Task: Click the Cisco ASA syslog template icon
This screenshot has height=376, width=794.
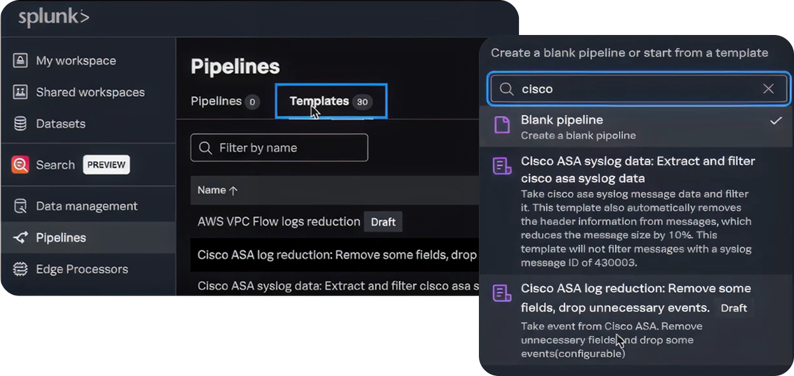Action: [502, 166]
